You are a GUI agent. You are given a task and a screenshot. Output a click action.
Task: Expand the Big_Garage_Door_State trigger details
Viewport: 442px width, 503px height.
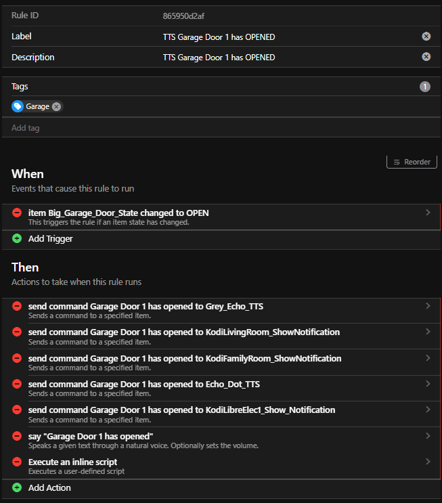427,213
